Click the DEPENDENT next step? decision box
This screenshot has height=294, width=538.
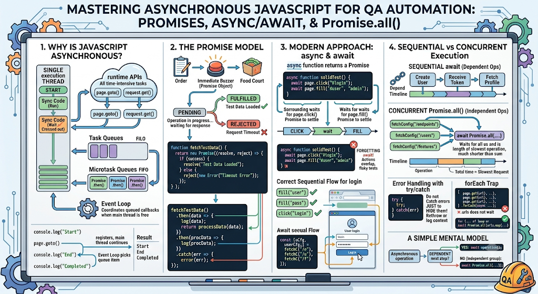tap(440, 256)
